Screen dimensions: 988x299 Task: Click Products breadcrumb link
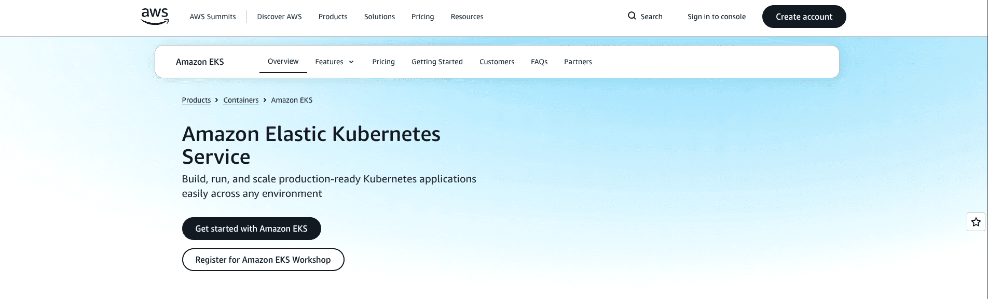[196, 100]
